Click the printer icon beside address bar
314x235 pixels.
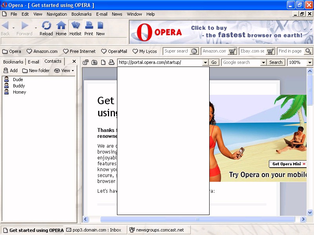pyautogui.click(x=111, y=62)
